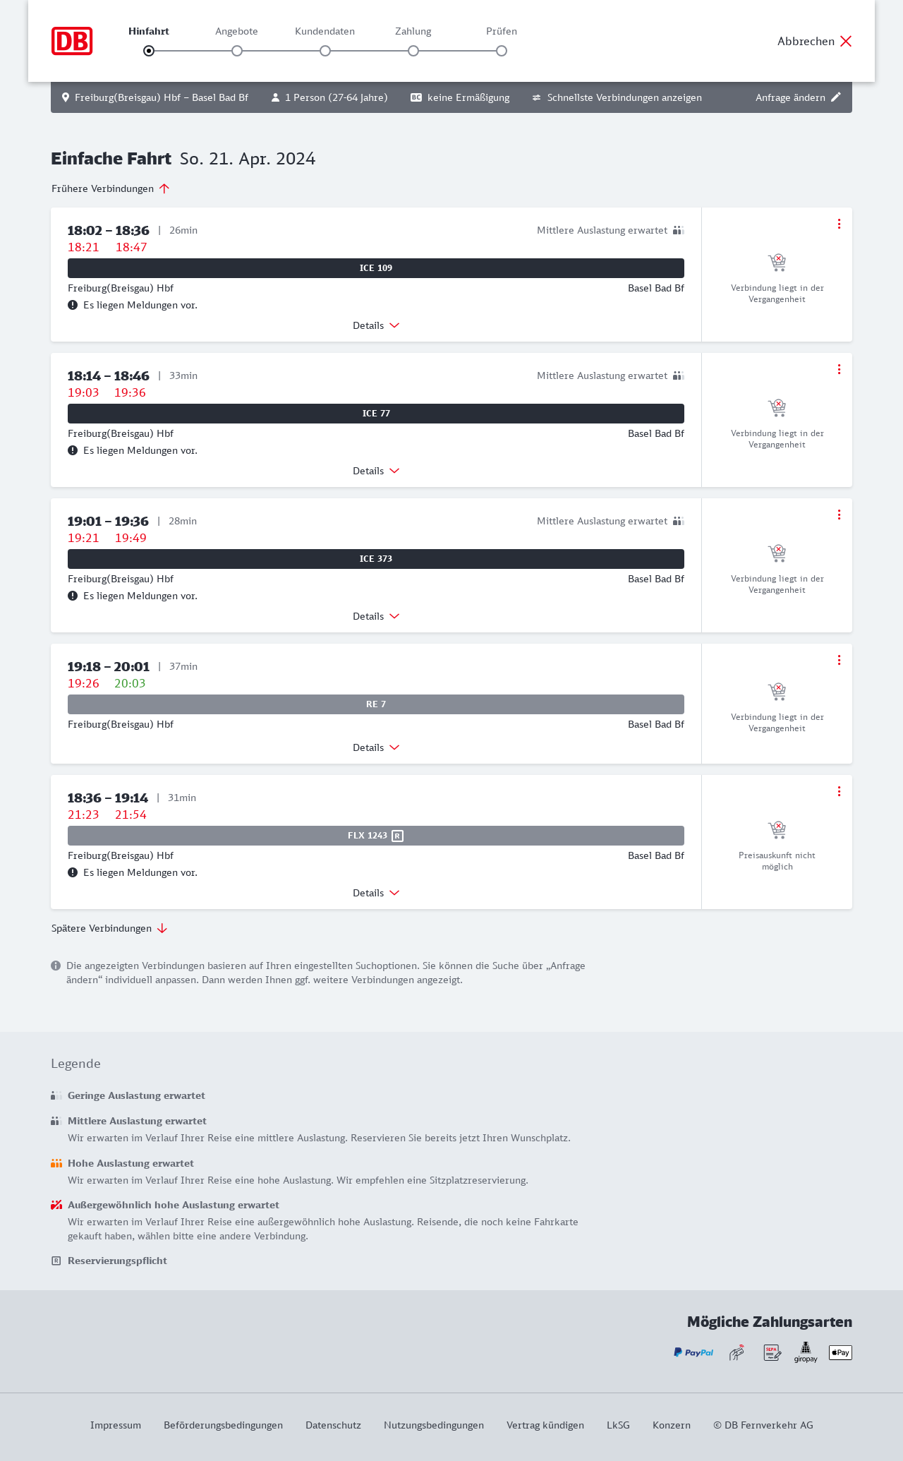Click the pencil icon next to Anfrage ändern
Viewport: 903px width, 1461px height.
tap(836, 97)
